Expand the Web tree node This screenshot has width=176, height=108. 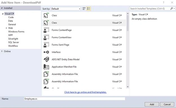pyautogui.click(x=6, y=28)
